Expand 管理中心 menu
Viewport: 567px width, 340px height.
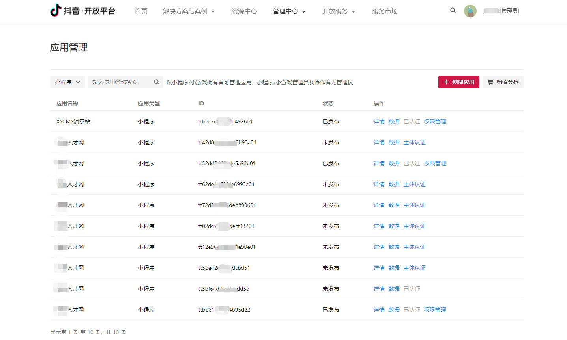click(289, 11)
